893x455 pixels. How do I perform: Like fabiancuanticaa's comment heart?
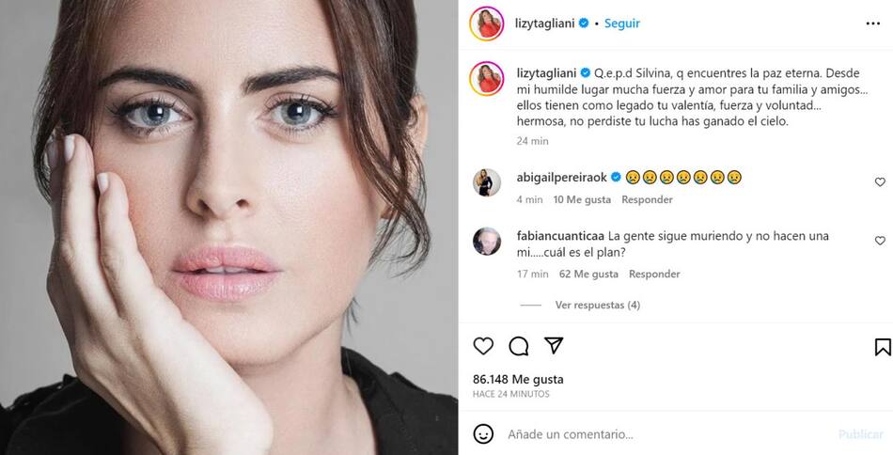(880, 241)
